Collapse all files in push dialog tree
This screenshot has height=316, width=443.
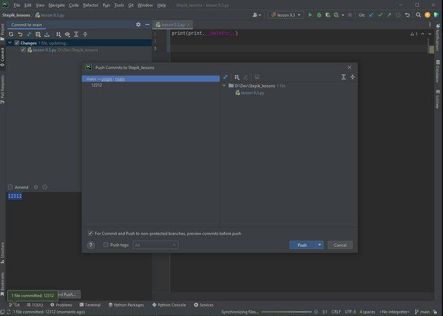(353, 77)
